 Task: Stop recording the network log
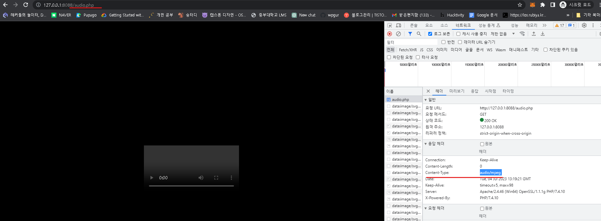coord(390,34)
